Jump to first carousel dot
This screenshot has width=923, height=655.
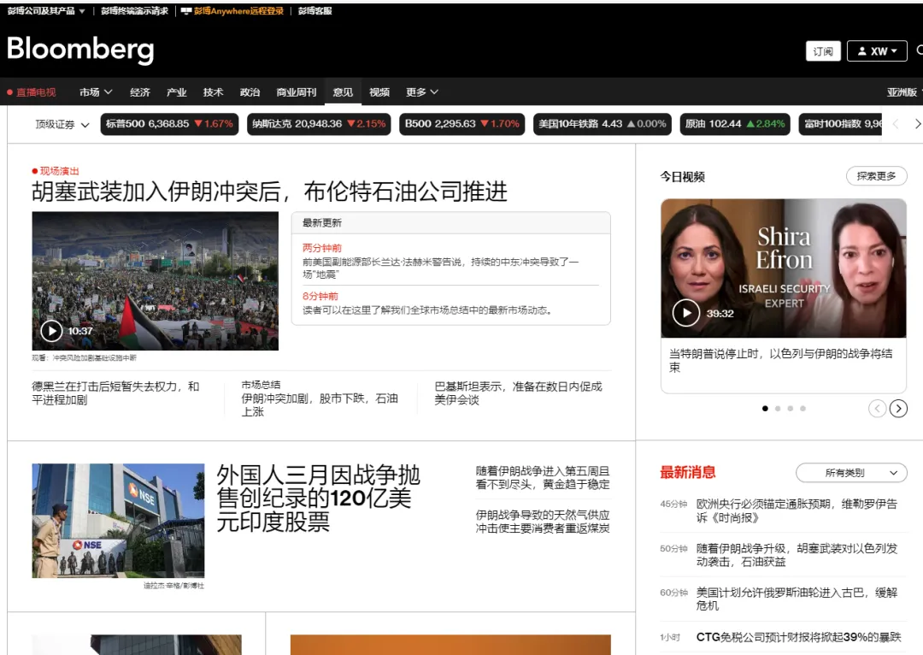(x=765, y=408)
